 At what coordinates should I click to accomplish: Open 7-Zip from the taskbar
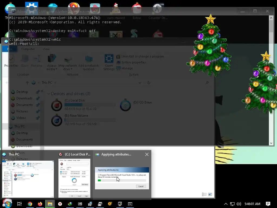pyautogui.click(x=80, y=204)
